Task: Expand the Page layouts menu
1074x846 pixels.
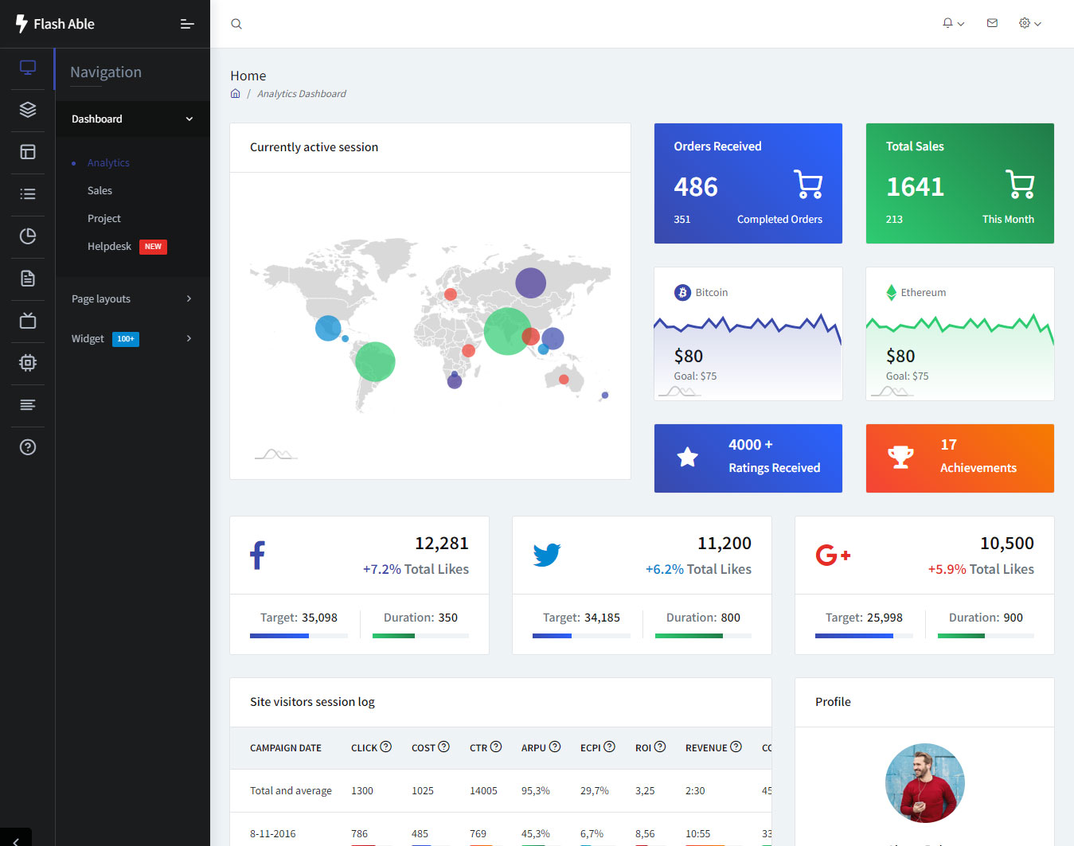Action: (x=132, y=299)
